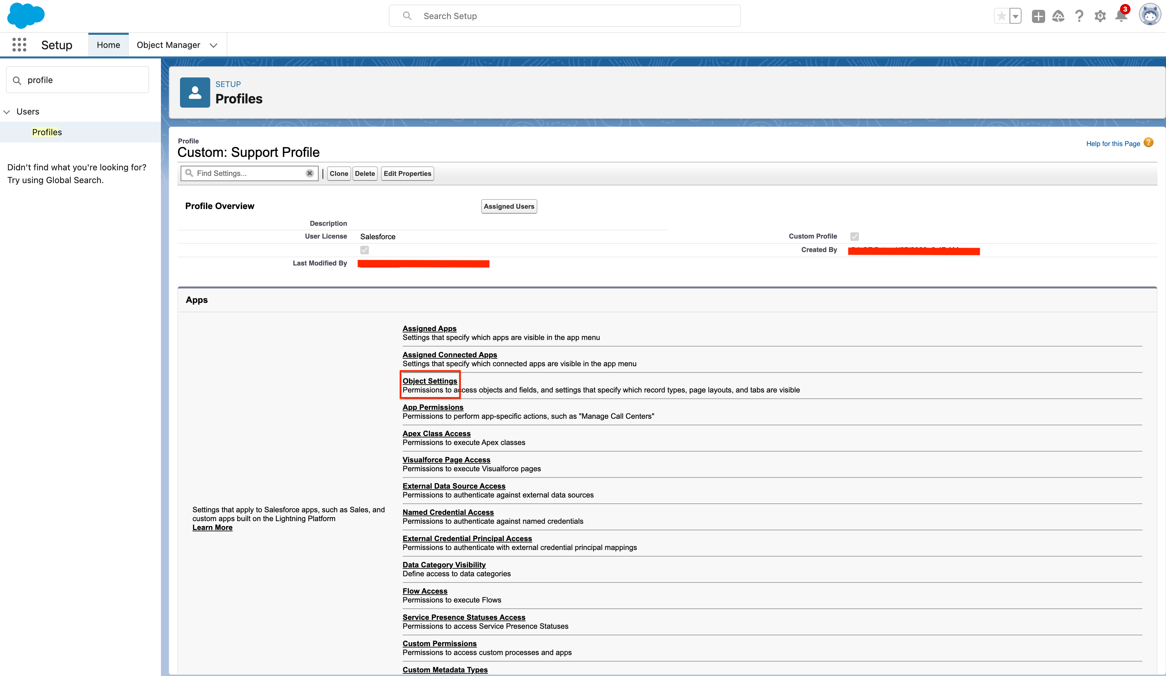Viewport: 1166px width, 676px height.
Task: Switch to the Home tab
Action: 108,45
